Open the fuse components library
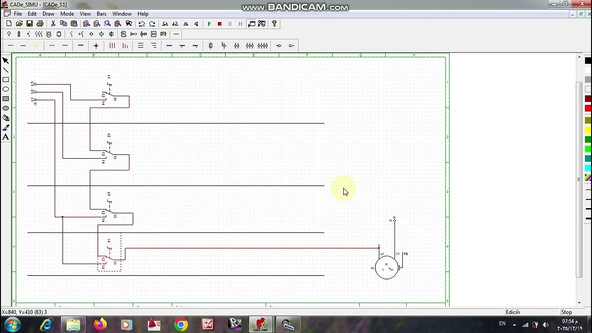The image size is (592, 333). click(19, 34)
